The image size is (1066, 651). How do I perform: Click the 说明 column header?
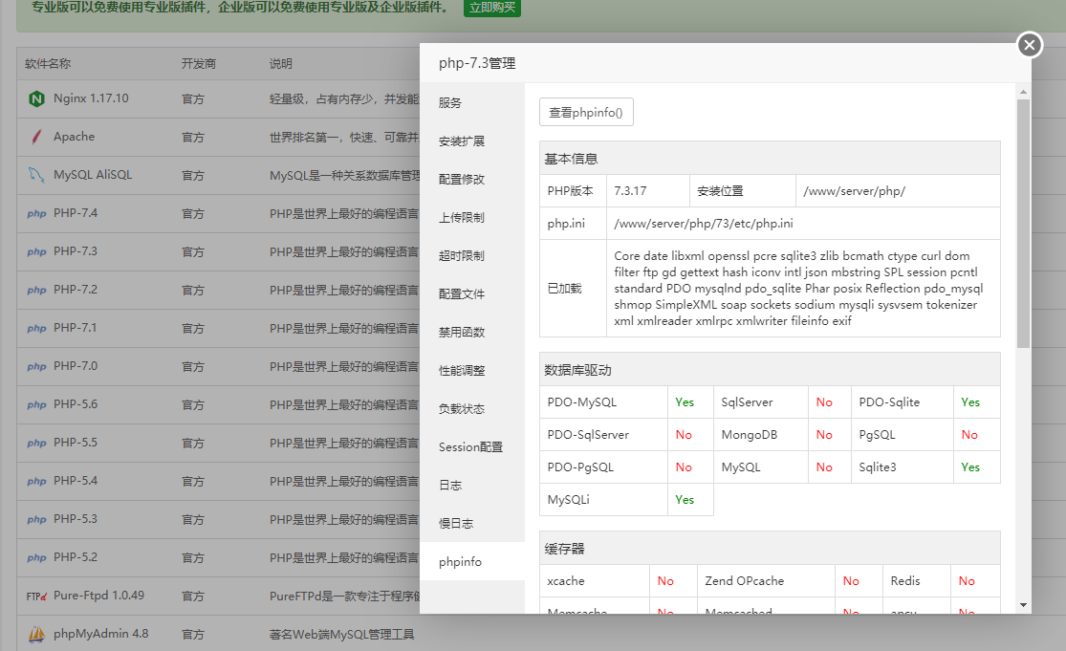coord(281,64)
